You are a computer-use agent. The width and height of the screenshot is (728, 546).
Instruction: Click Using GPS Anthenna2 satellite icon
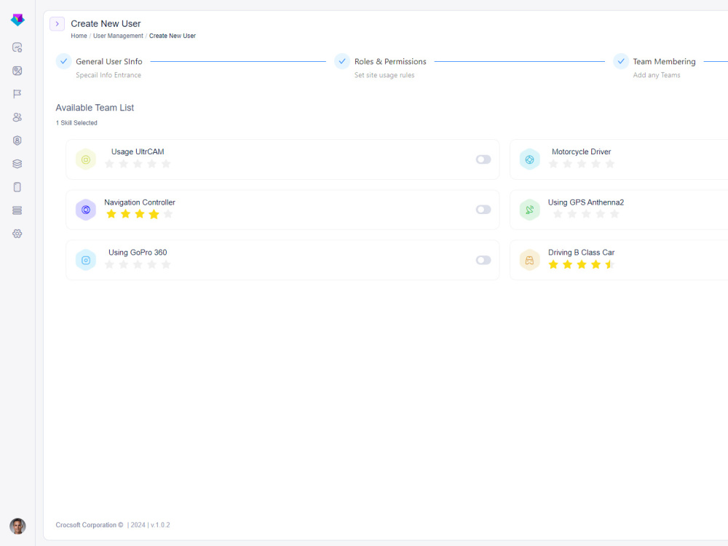click(529, 210)
